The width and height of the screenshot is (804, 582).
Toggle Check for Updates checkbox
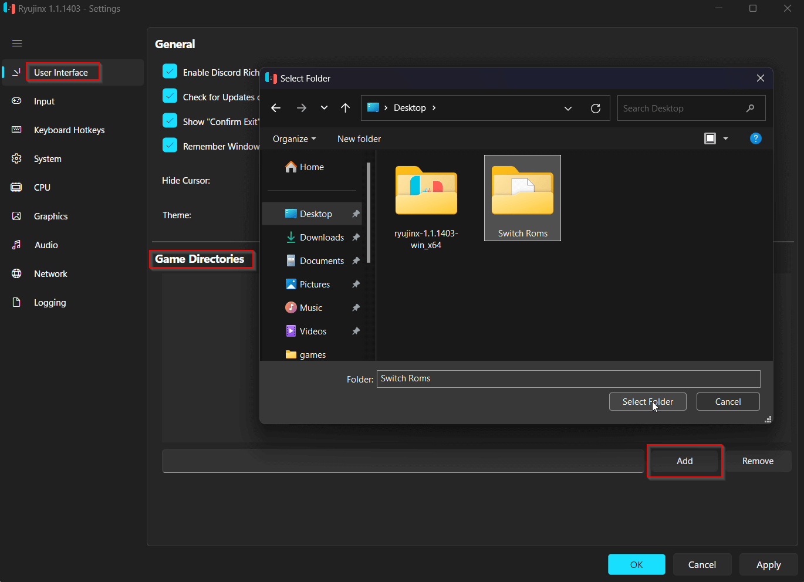[x=170, y=96]
